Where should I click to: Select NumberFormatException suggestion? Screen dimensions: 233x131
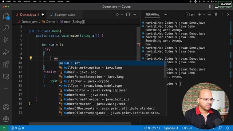coord(112,77)
